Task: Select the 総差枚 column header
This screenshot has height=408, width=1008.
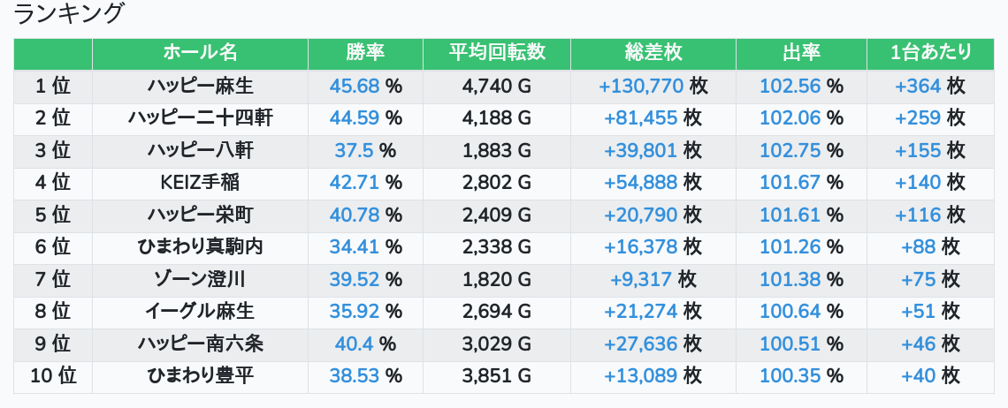Action: click(653, 53)
